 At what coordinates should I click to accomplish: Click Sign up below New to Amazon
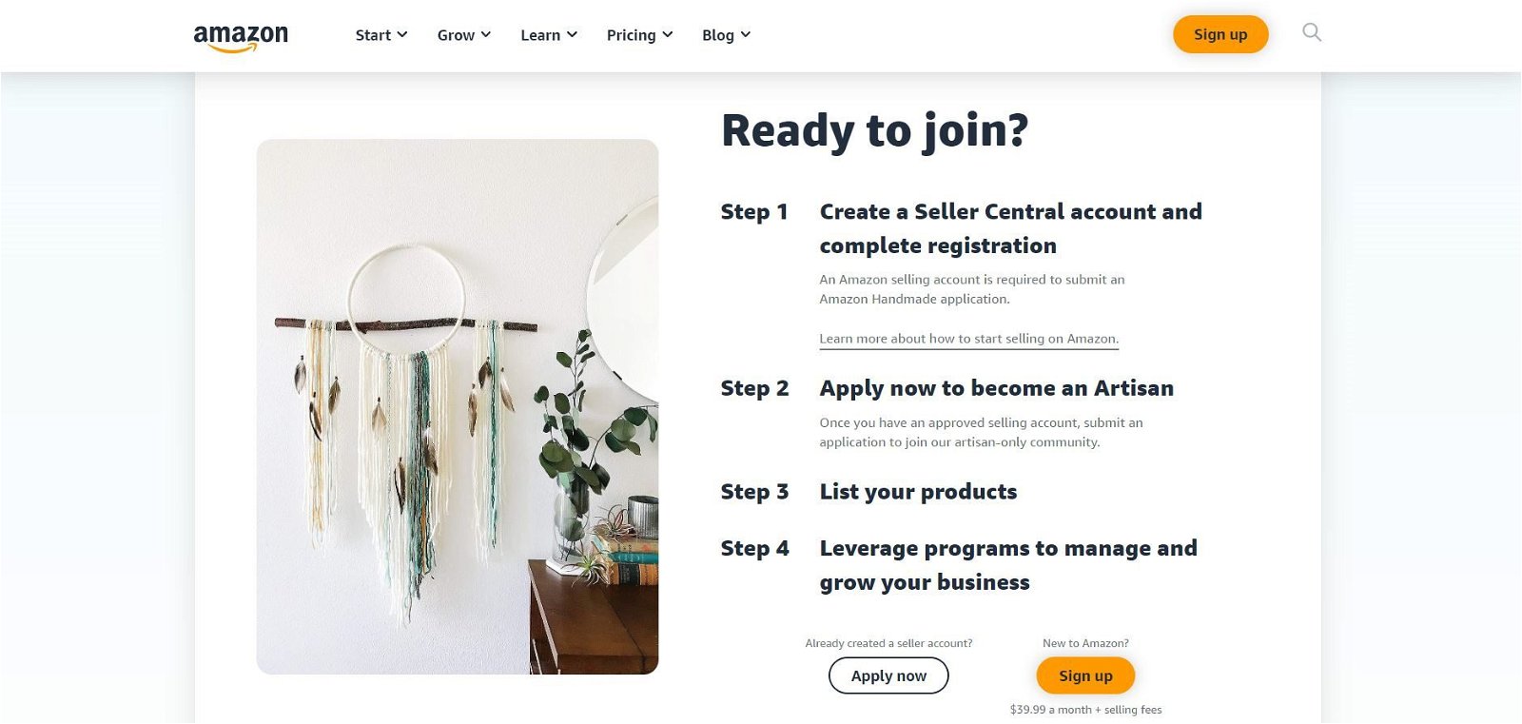[1085, 675]
